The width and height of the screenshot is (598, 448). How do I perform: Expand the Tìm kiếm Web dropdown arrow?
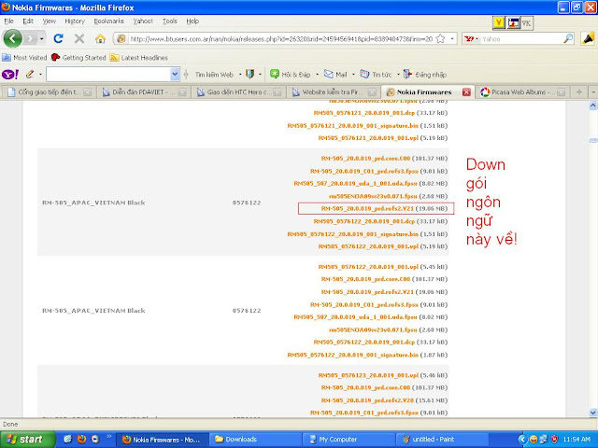click(x=240, y=75)
